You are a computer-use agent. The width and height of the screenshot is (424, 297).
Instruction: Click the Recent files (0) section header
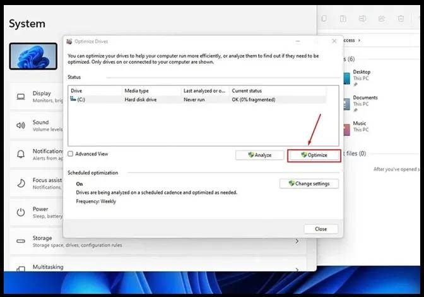355,154
